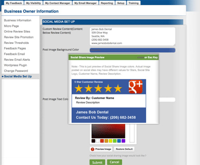Pick the blue color swatch
Viewport: 200px width, 165px height.
click(x=119, y=141)
